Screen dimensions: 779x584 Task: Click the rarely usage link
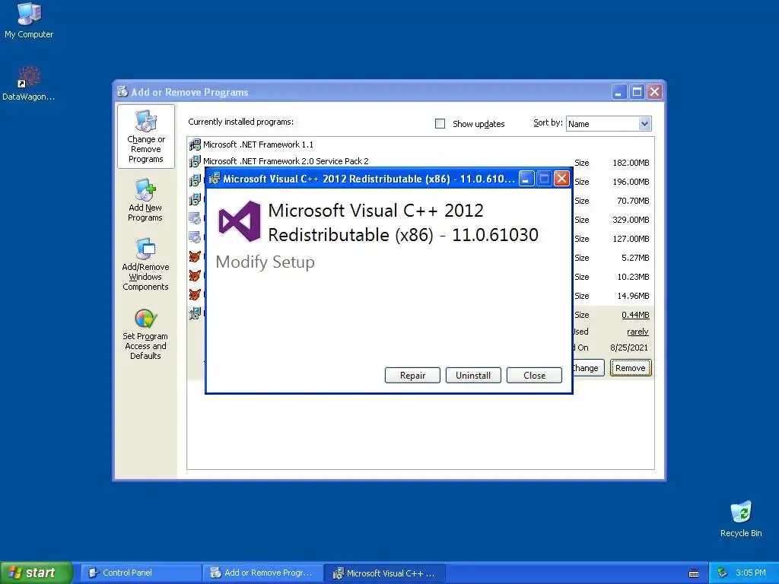click(638, 332)
